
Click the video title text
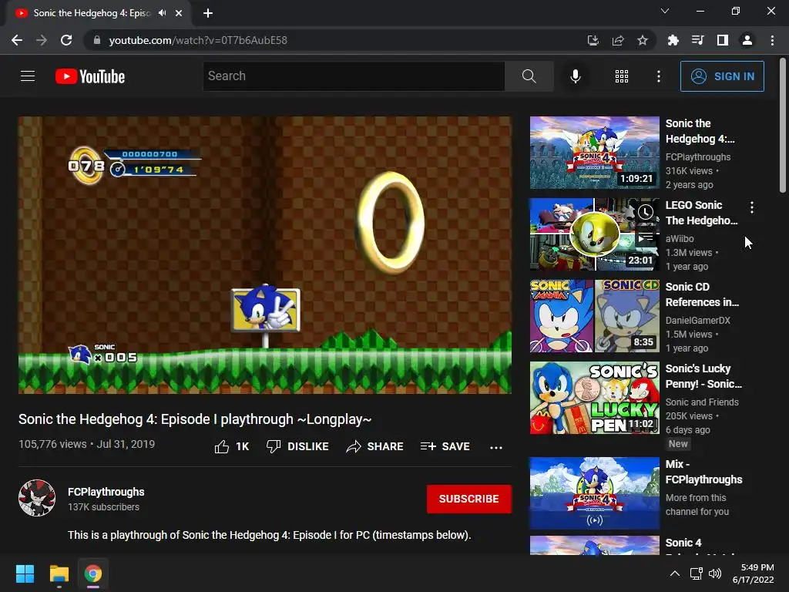coord(195,419)
